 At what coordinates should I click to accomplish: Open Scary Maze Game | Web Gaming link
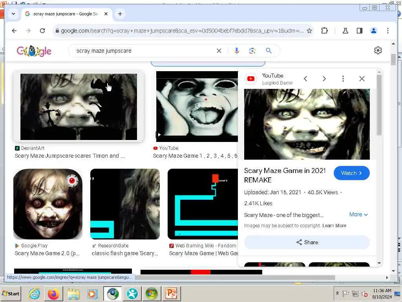click(x=204, y=254)
